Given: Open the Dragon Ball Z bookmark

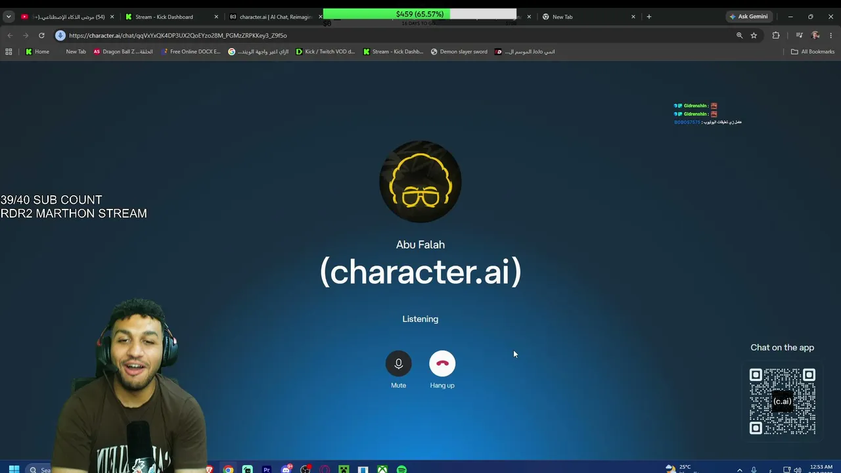Looking at the screenshot, I should pos(123,51).
